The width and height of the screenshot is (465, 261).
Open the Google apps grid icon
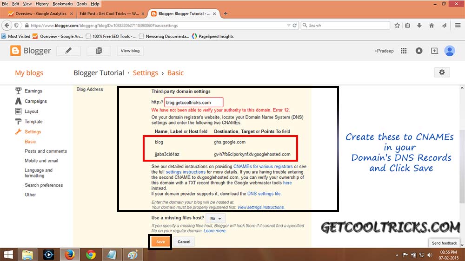pos(404,51)
